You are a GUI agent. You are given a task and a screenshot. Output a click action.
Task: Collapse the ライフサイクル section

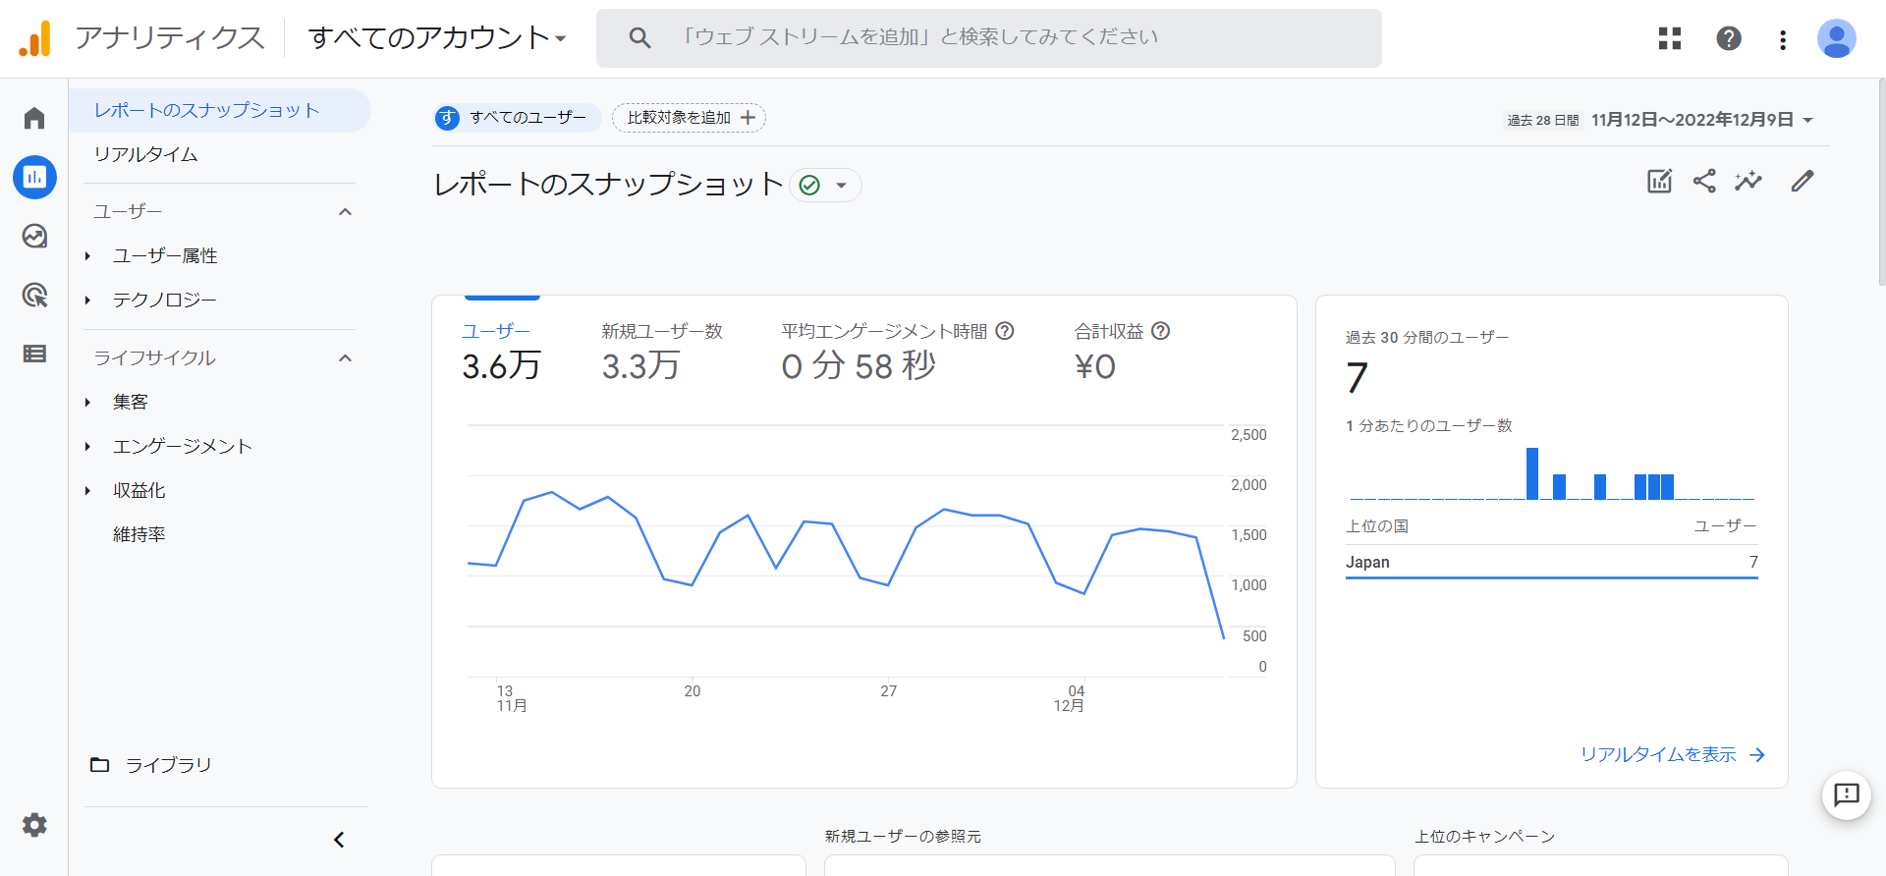345,358
